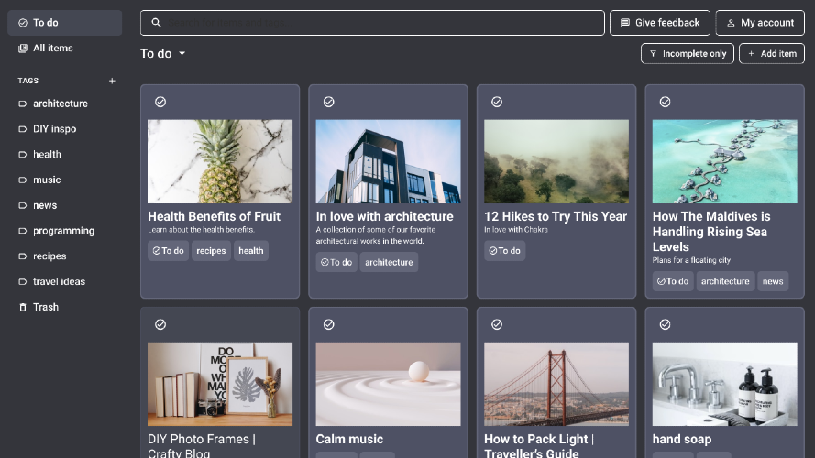Click To do chip on Health Benefits card
Screen dimensions: 815x458
(x=168, y=251)
